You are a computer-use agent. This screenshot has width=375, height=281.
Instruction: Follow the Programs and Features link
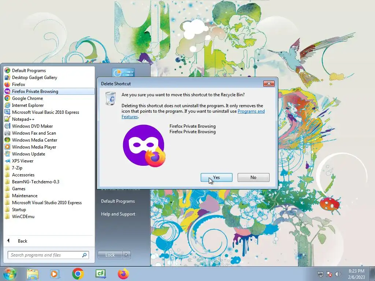(x=251, y=111)
